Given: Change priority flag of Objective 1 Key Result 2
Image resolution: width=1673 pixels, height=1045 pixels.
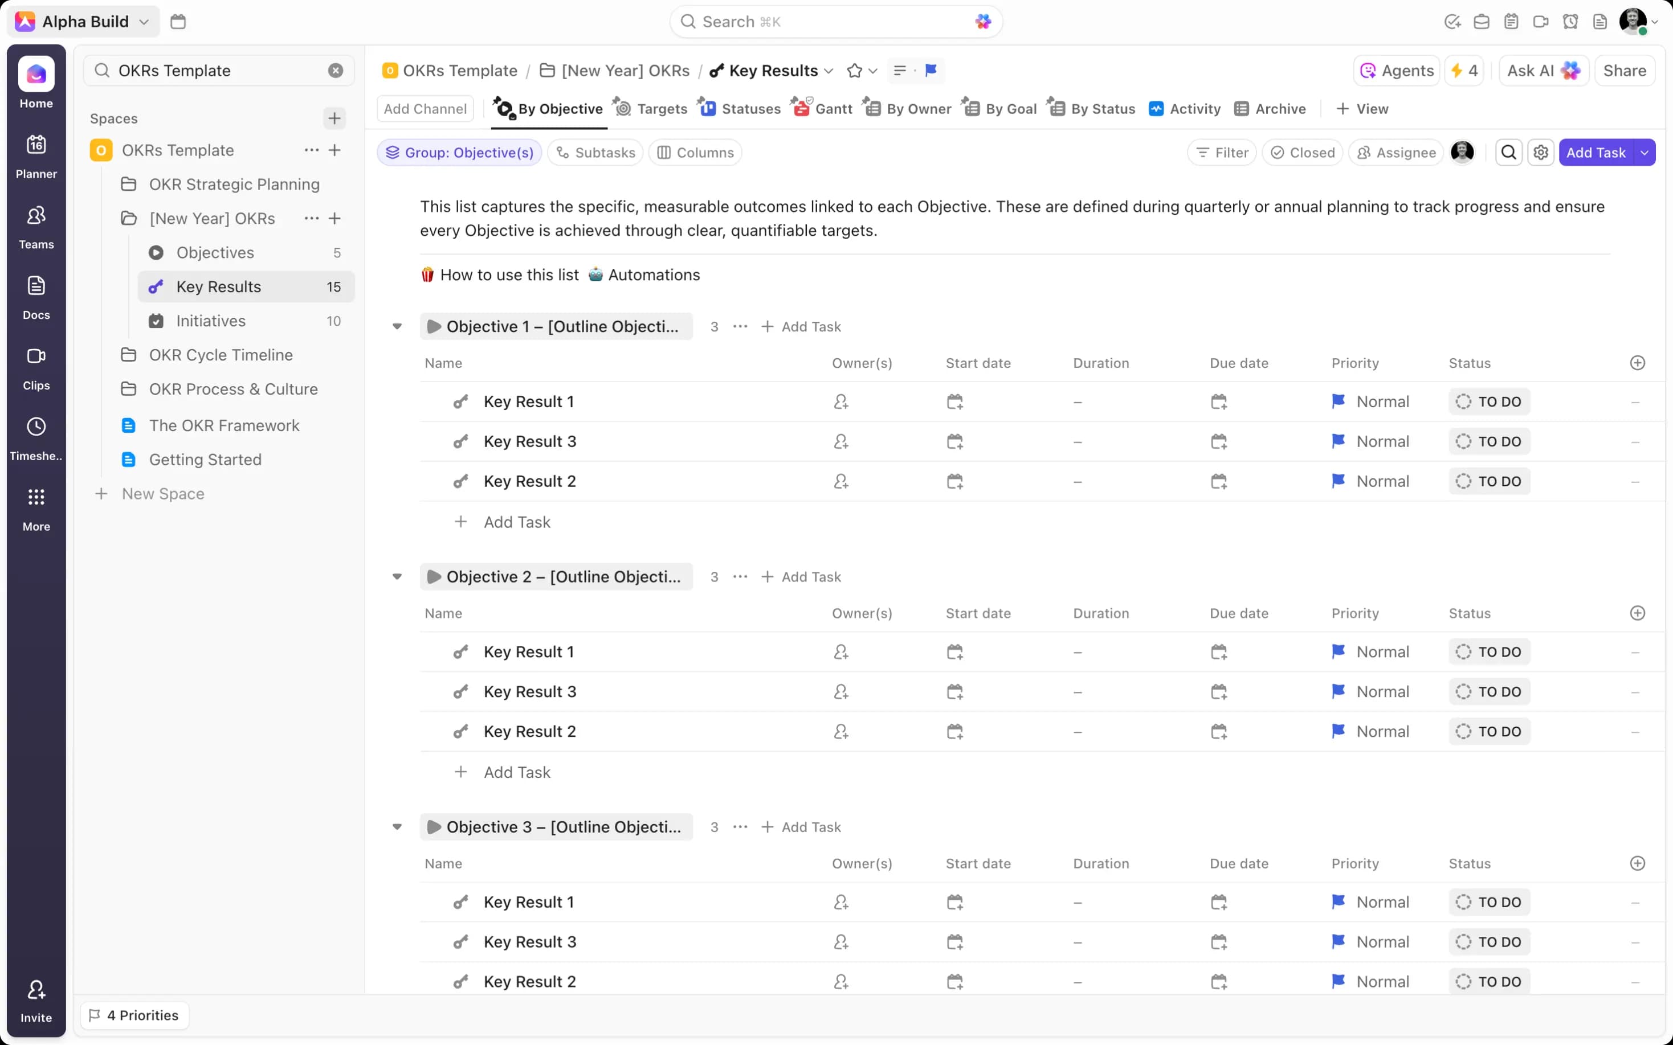Looking at the screenshot, I should click(x=1339, y=481).
